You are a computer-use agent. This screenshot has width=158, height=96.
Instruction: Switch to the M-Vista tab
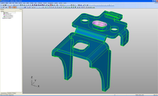(x=14, y=93)
